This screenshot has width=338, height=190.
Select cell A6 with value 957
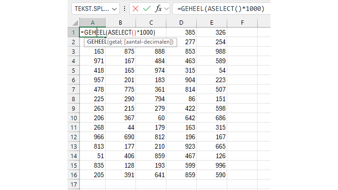pos(93,80)
